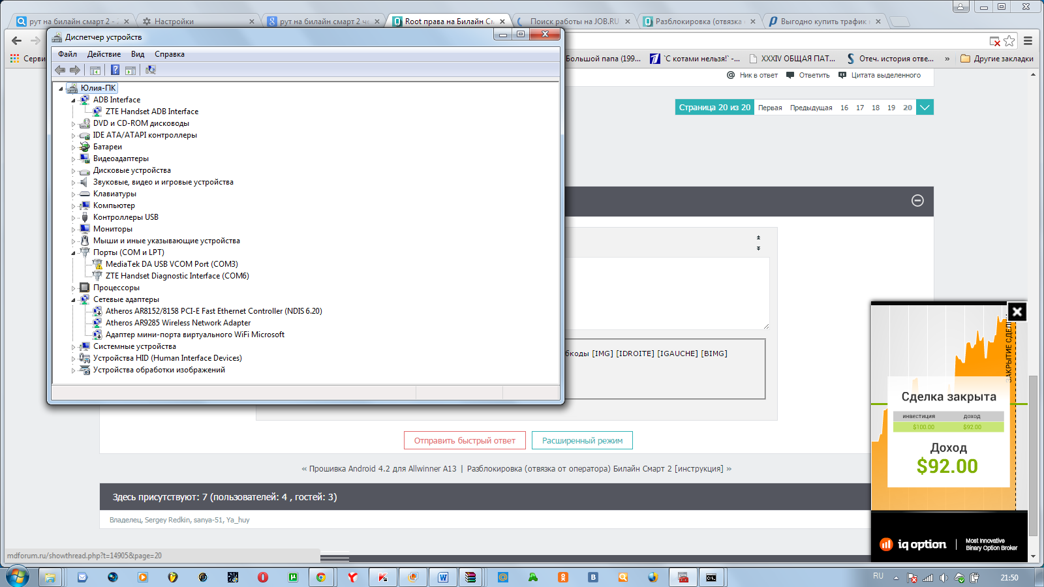
Task: Collapse the Порты (COM и LPT) category
Action: [x=73, y=253]
